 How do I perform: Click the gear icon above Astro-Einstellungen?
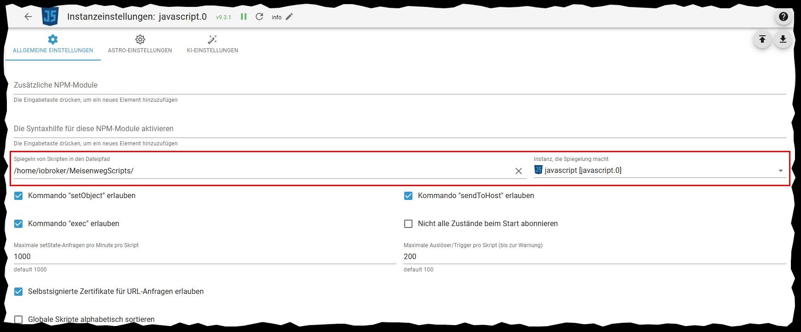(x=140, y=39)
